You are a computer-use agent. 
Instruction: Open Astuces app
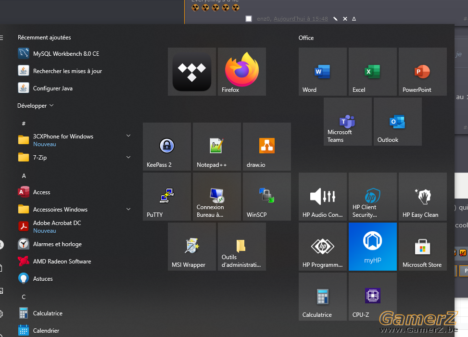click(x=75, y=278)
